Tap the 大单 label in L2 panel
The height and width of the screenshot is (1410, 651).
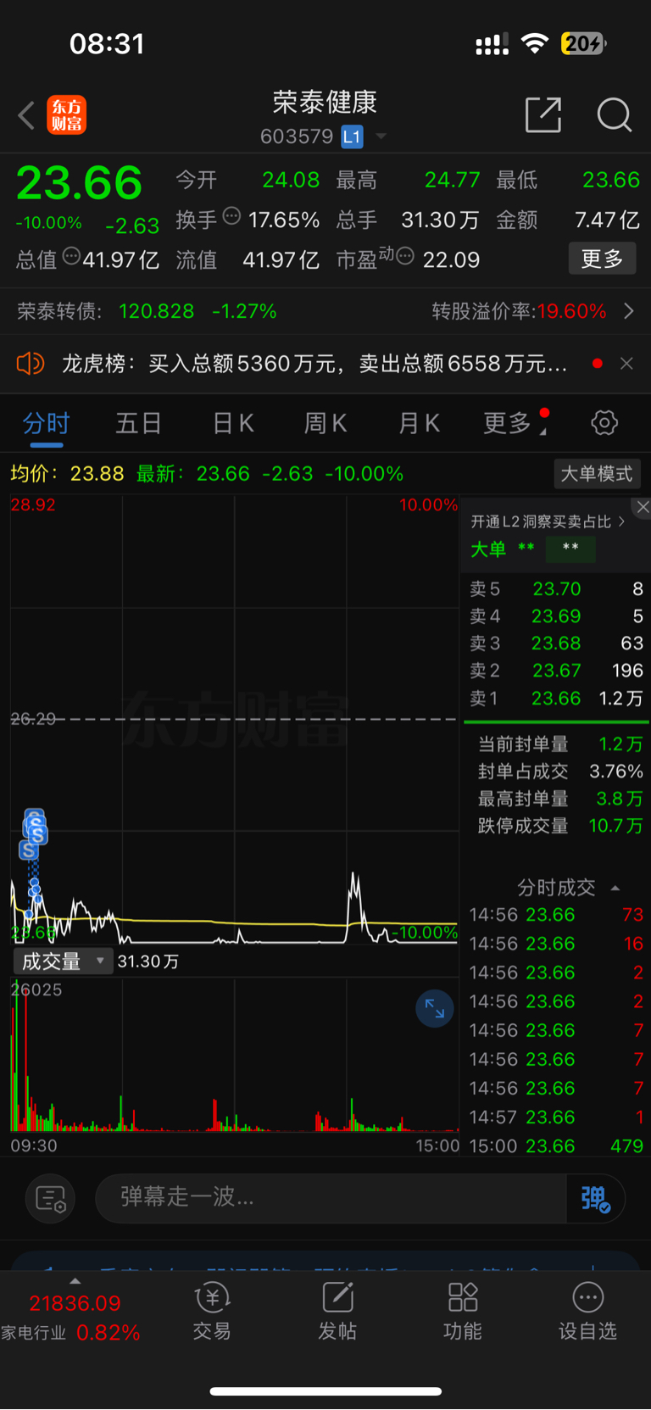(488, 549)
